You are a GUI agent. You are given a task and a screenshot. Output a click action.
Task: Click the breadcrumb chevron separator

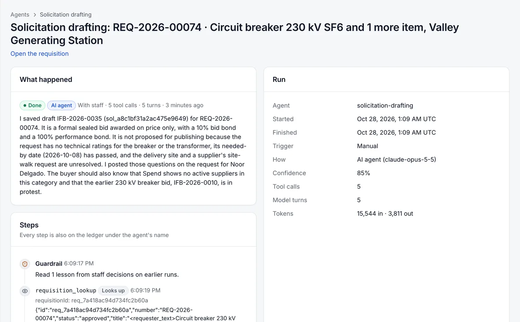click(34, 15)
